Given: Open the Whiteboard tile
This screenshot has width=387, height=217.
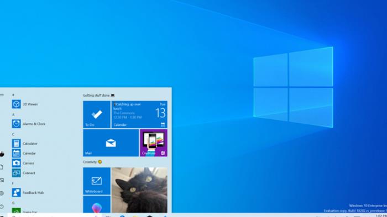Looking at the screenshot, I should 97,181.
